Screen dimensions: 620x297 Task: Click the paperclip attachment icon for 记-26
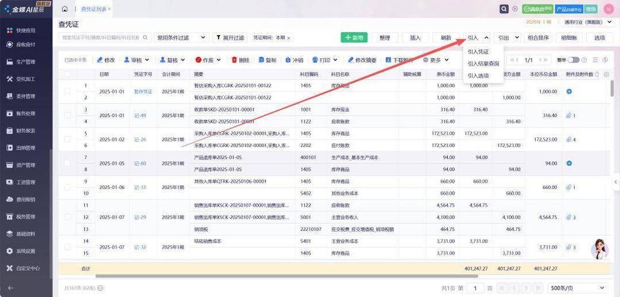pos(569,140)
